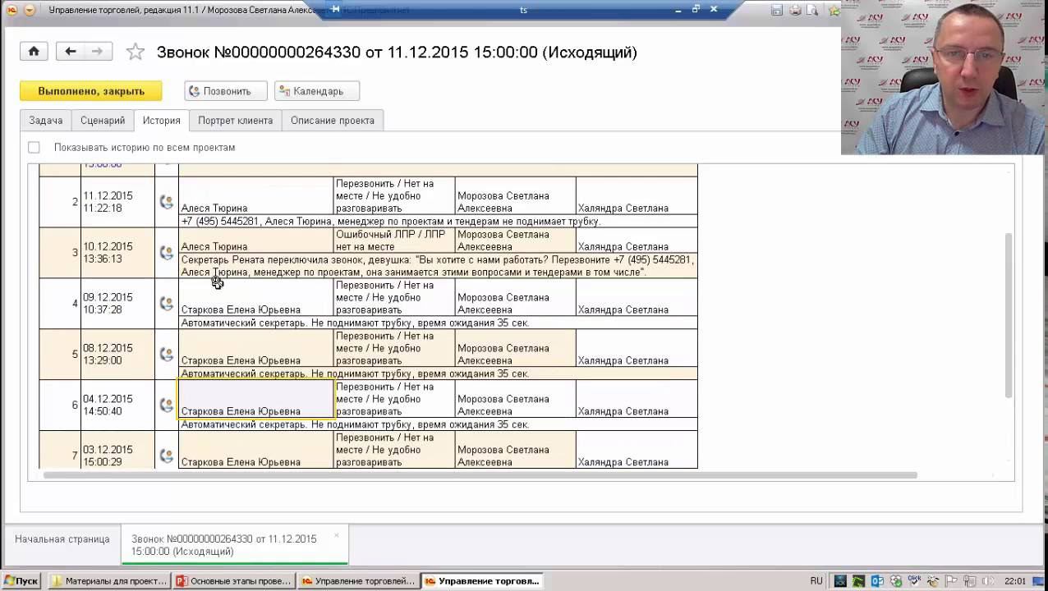This screenshot has width=1048, height=591.
Task: Select the 10.12.2015 13:36:13 date cell
Action: click(117, 253)
